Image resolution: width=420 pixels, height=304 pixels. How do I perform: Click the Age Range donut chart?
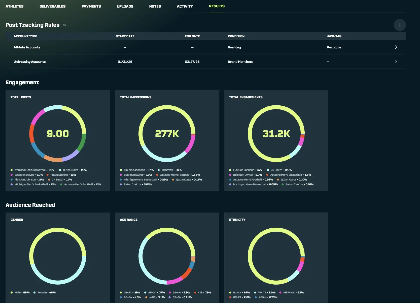[167, 256]
